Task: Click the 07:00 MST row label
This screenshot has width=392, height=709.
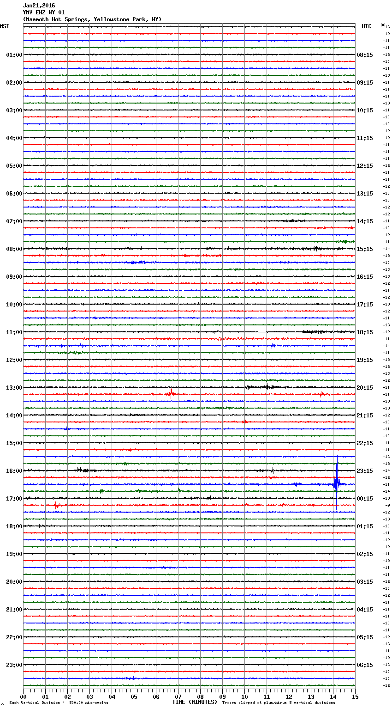Action: (x=14, y=221)
